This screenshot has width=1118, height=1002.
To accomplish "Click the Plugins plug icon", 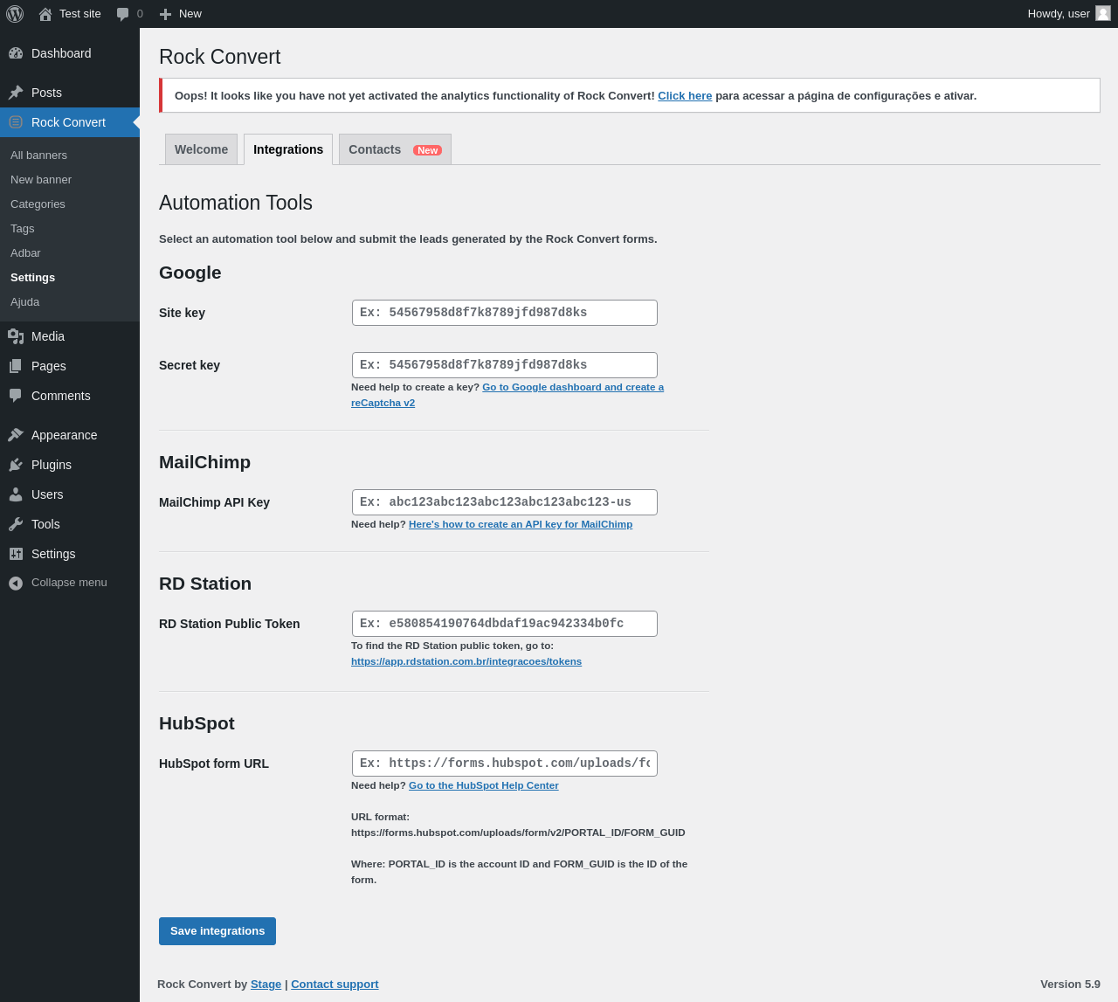I will click(16, 465).
